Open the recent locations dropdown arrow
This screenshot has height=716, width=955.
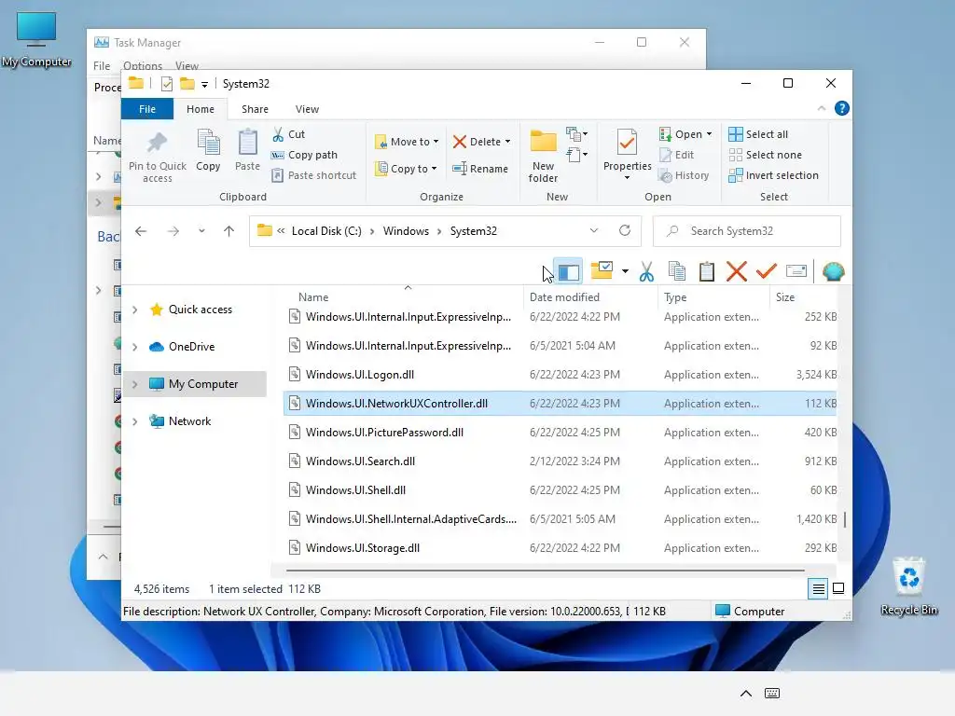click(x=201, y=231)
